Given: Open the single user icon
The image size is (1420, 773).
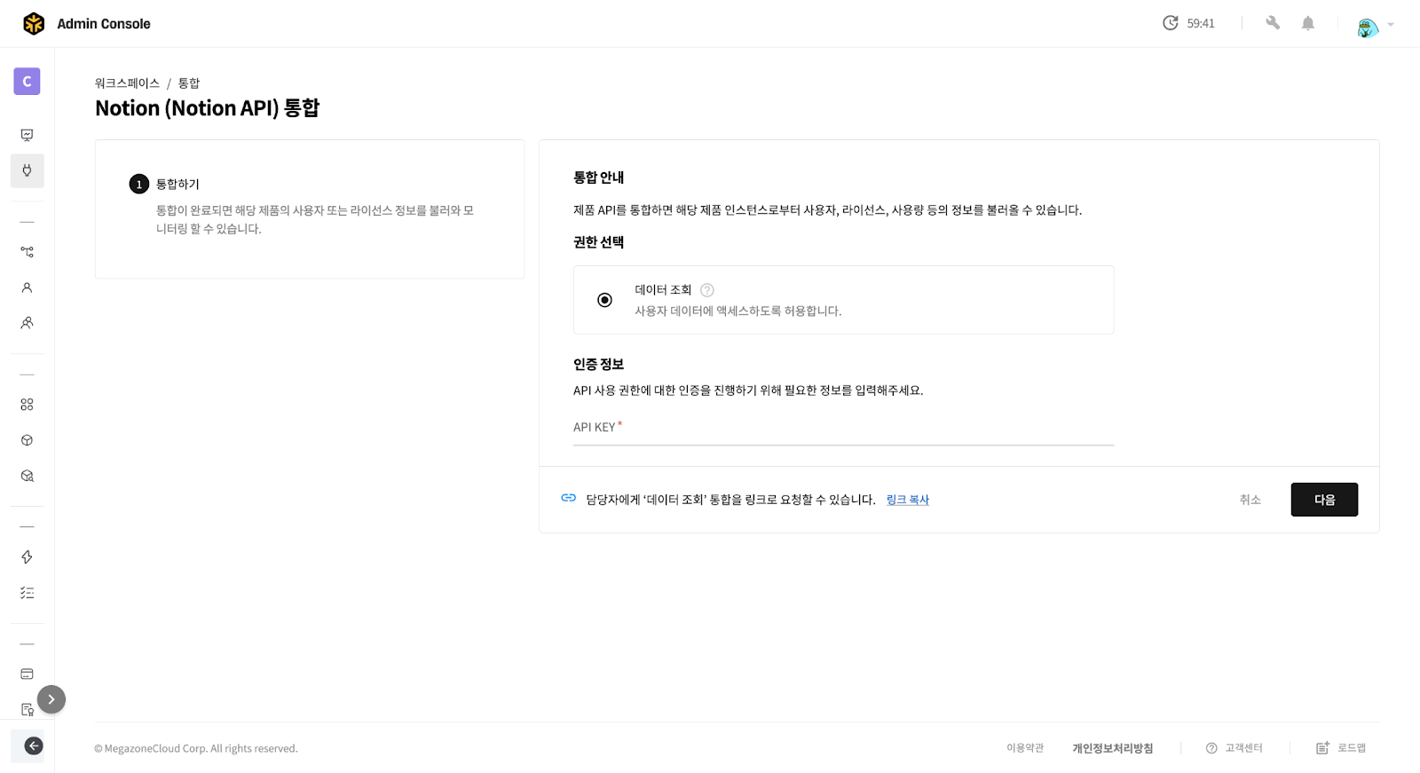Looking at the screenshot, I should tap(27, 288).
